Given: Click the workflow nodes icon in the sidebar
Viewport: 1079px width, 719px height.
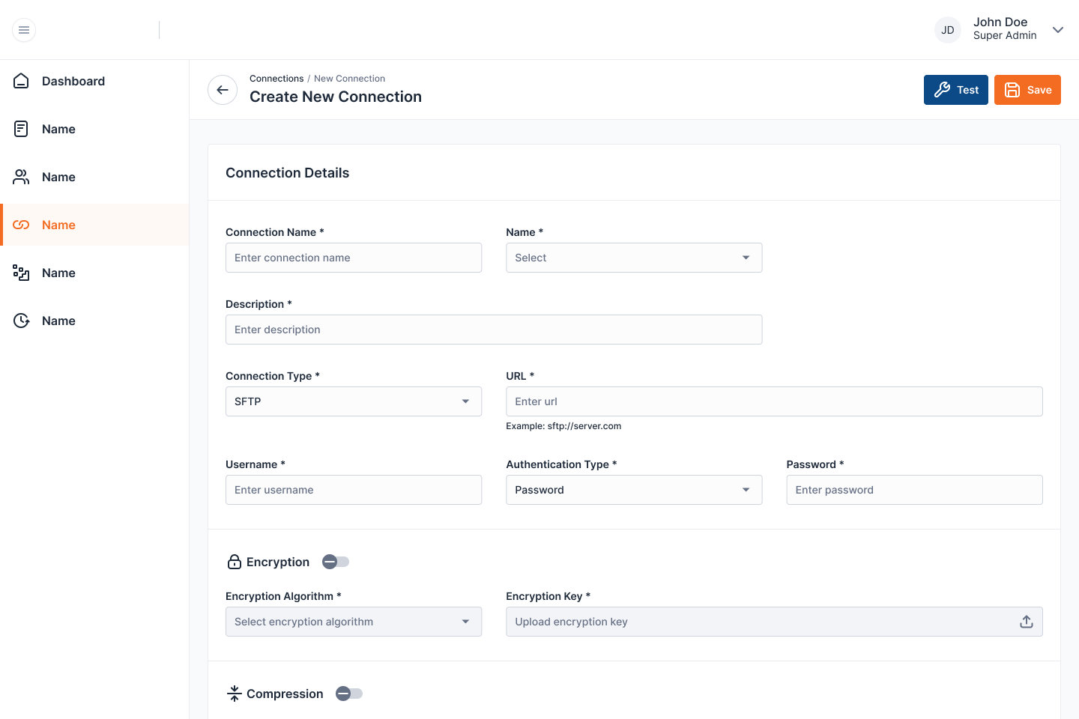Looking at the screenshot, I should (21, 273).
